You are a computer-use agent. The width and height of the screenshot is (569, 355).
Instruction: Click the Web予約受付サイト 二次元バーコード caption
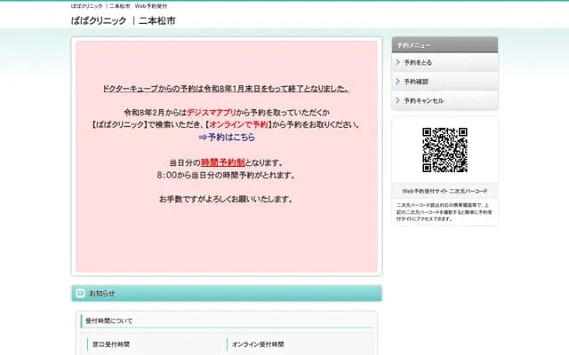click(445, 191)
